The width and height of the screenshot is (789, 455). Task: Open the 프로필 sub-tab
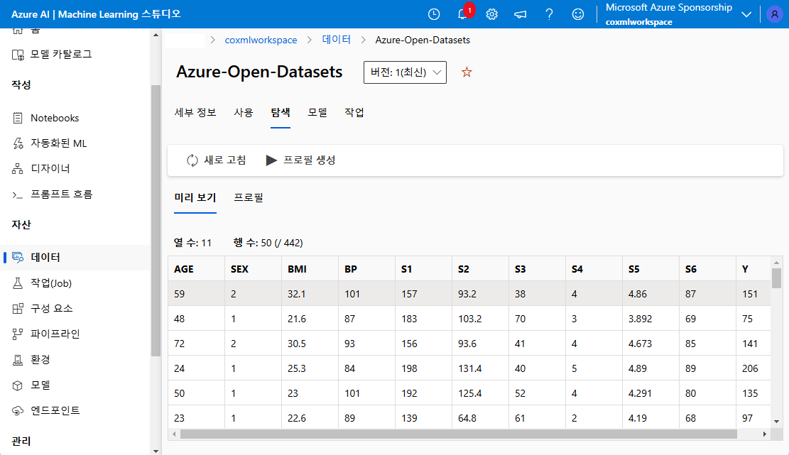coord(249,197)
